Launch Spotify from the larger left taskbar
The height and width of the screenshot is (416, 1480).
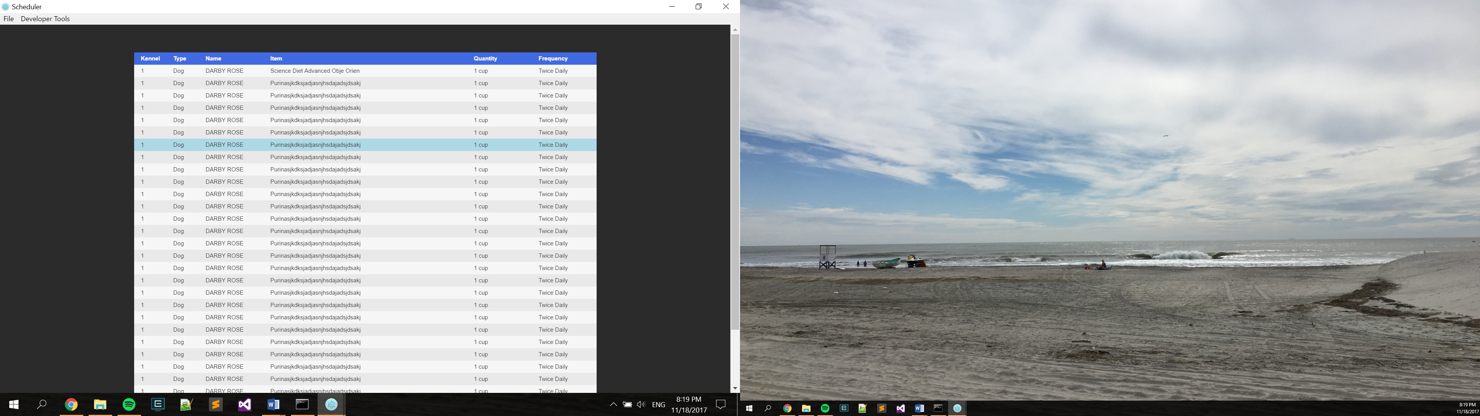(x=129, y=404)
